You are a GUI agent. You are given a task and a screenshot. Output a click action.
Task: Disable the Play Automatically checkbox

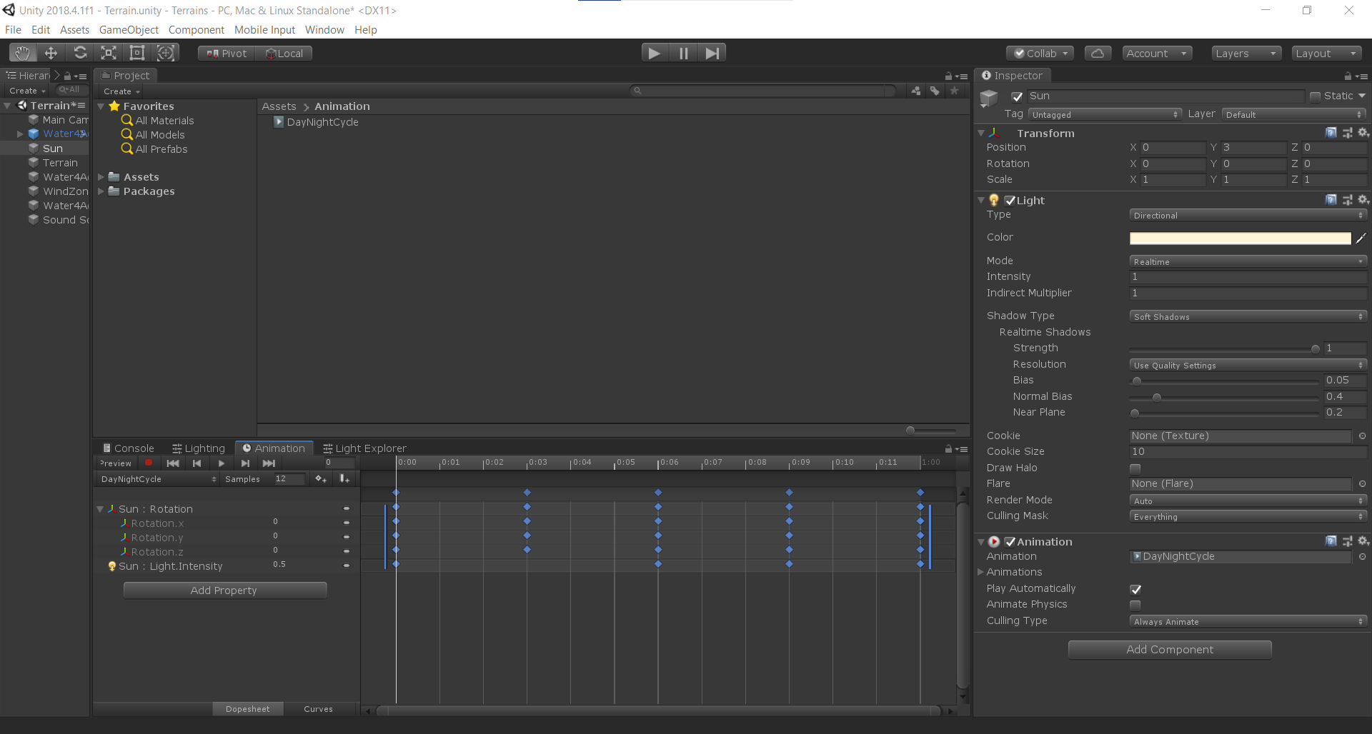point(1136,589)
